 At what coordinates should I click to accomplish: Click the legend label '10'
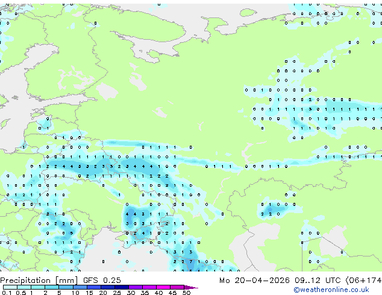(x=75, y=293)
